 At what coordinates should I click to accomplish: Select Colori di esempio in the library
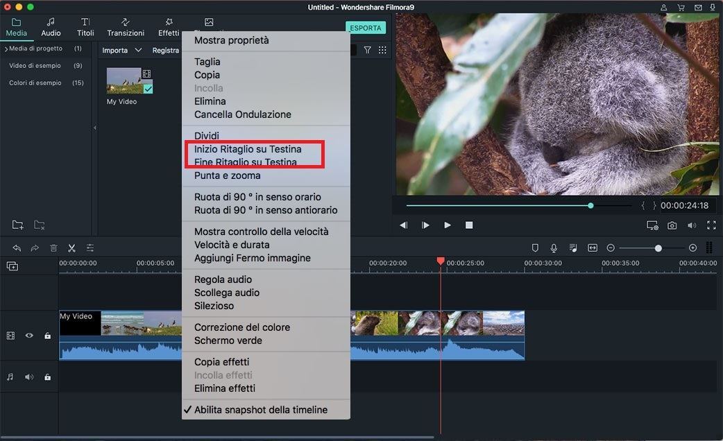[35, 83]
